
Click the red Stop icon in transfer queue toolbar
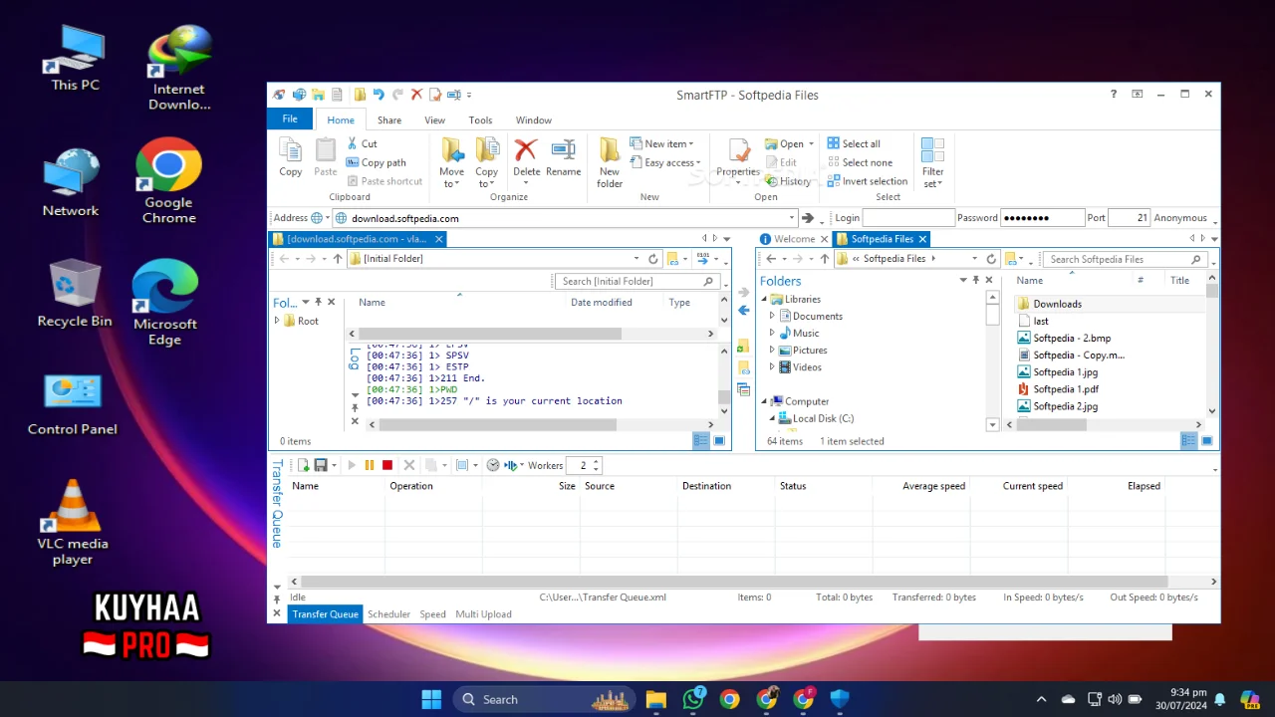click(x=387, y=465)
